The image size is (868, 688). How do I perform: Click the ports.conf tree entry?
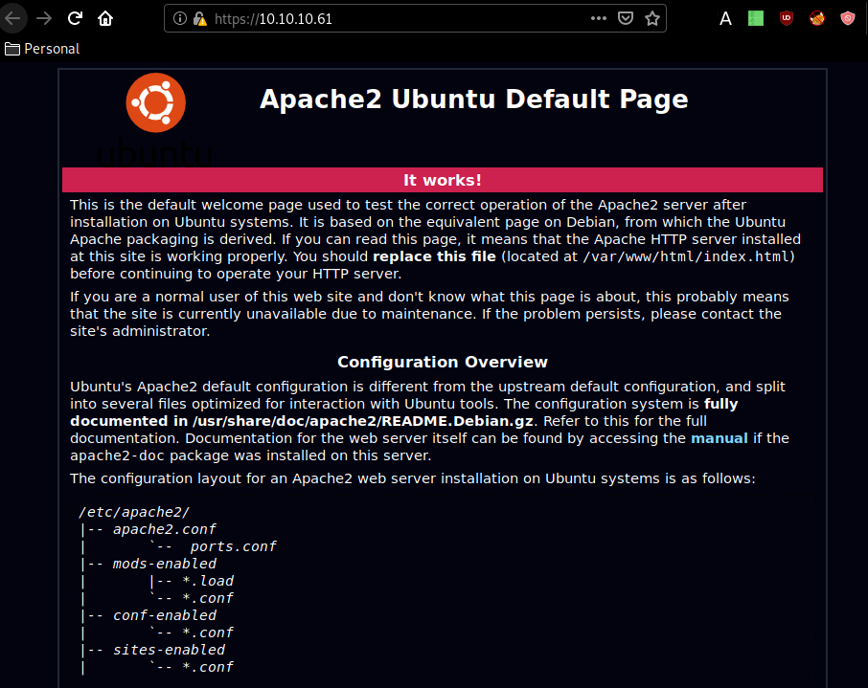tap(233, 546)
